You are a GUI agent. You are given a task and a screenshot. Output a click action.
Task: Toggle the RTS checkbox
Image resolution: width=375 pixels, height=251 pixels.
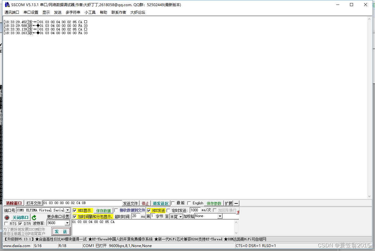(7, 224)
